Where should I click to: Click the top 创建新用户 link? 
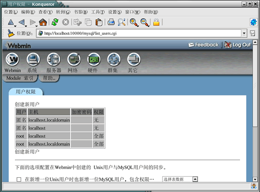[27, 104]
